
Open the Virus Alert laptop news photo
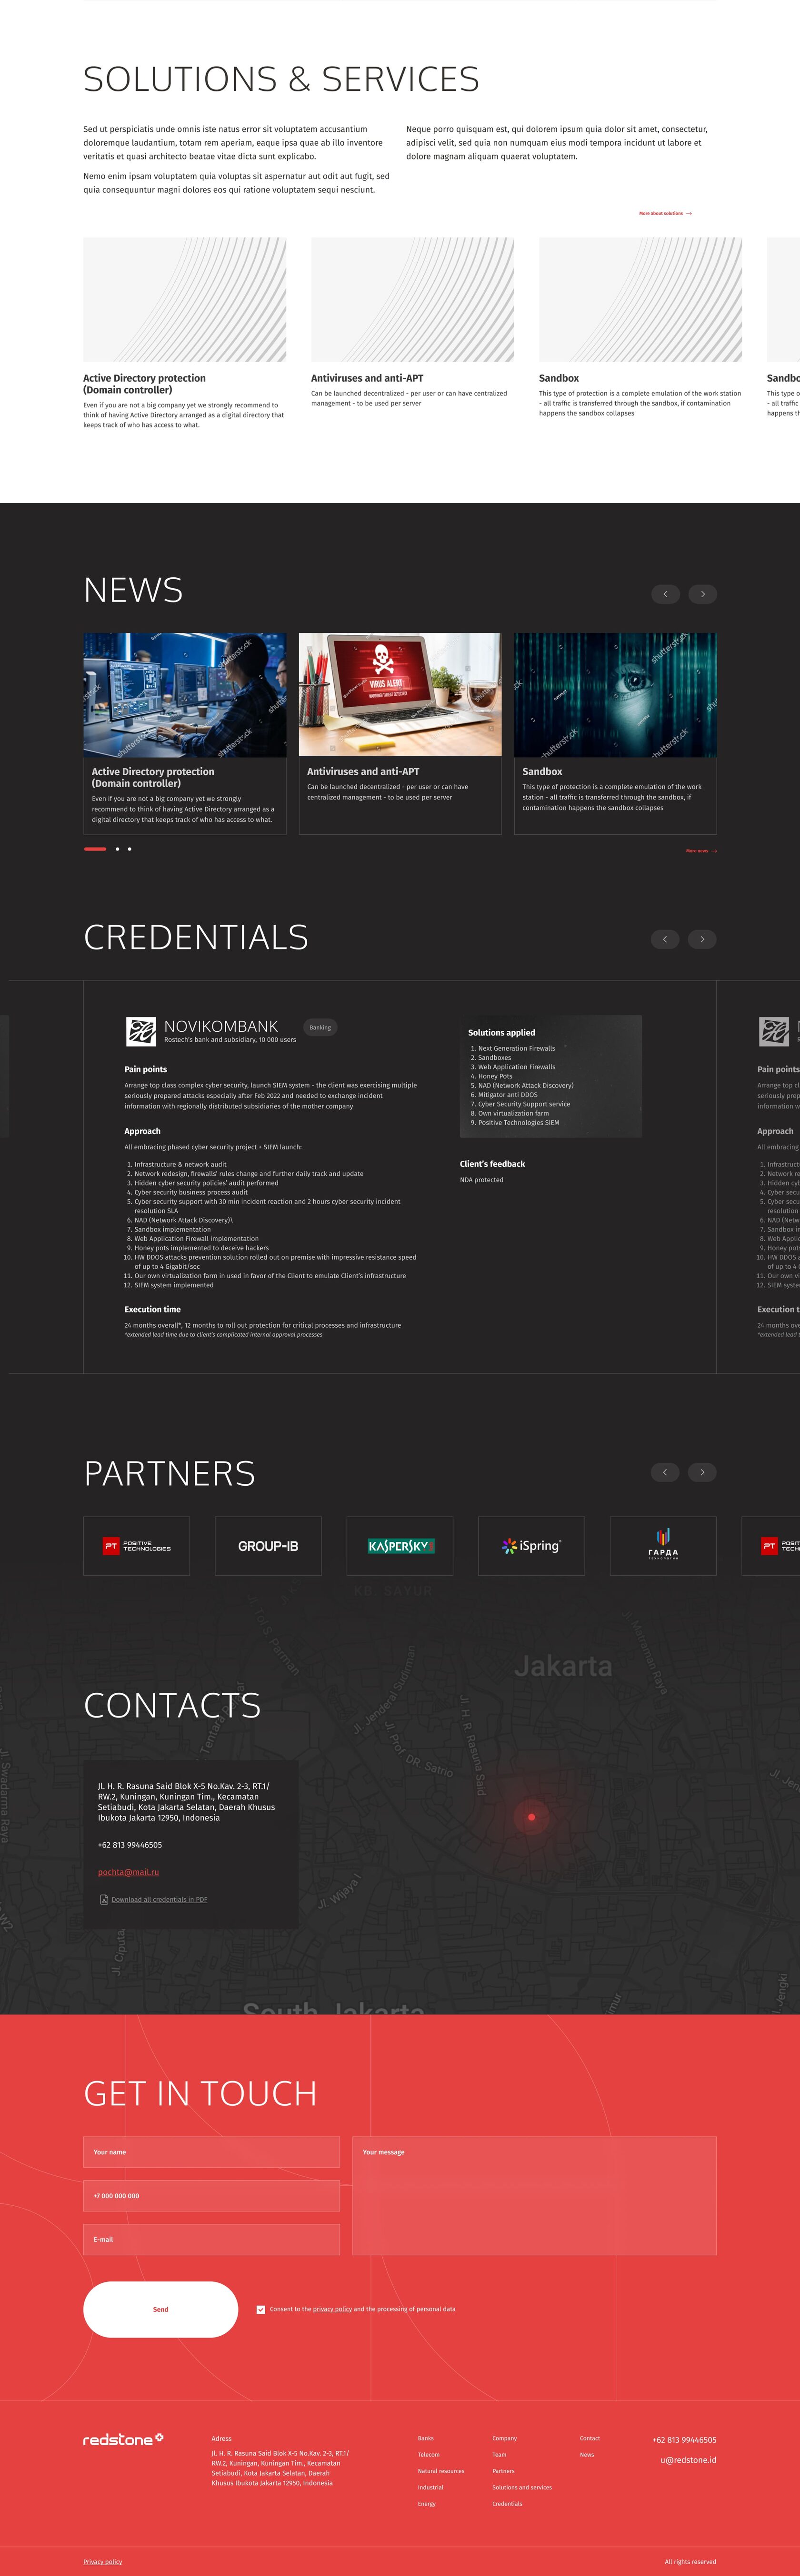click(400, 694)
